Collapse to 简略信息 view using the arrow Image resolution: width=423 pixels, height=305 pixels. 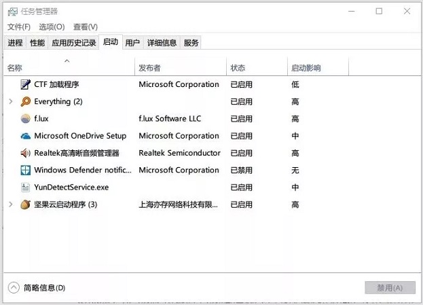(x=14, y=287)
